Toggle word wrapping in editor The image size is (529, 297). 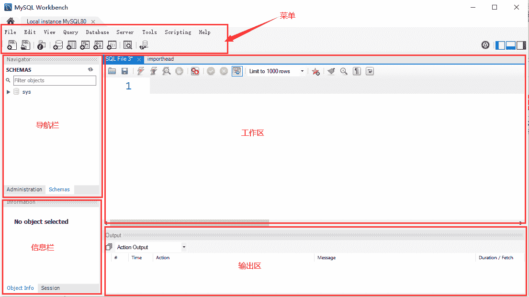(x=370, y=71)
